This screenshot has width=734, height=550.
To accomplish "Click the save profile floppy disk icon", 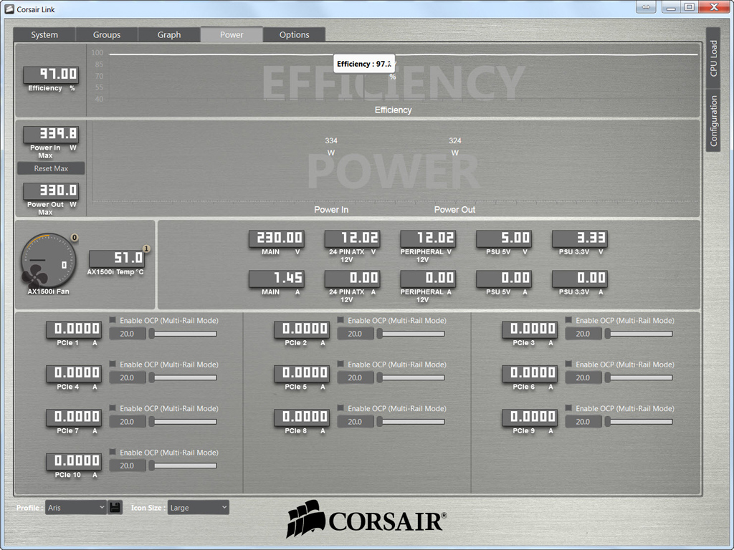I will tap(115, 508).
